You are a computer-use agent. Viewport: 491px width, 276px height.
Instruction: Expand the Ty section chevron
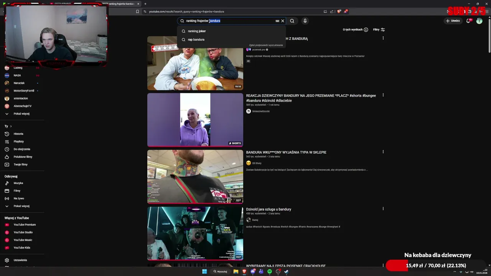click(11, 126)
